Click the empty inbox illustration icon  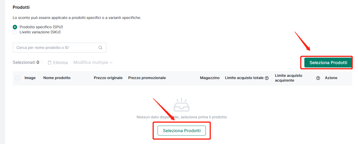point(181,105)
